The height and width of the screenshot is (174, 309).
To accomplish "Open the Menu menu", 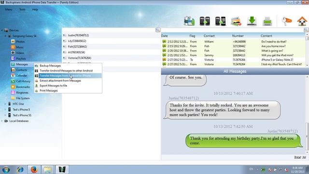I will click(9, 10).
